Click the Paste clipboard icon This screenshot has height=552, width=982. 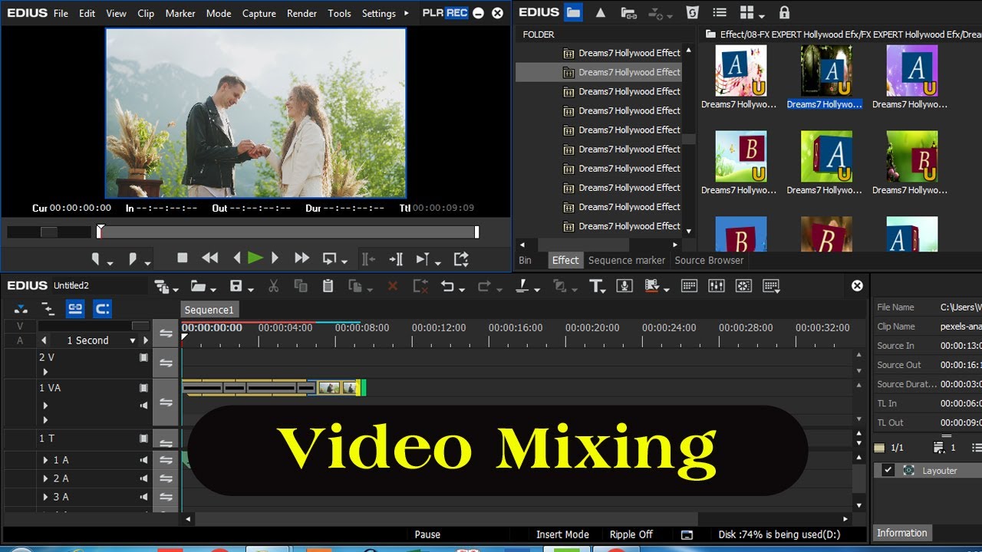328,286
